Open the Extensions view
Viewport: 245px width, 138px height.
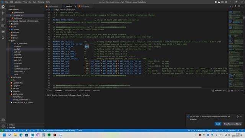click(3, 25)
